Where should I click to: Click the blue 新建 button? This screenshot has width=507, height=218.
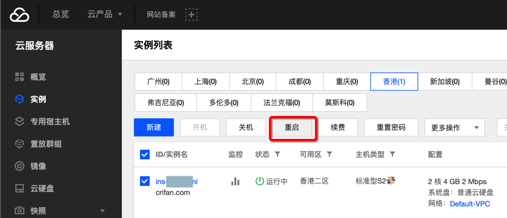click(154, 127)
